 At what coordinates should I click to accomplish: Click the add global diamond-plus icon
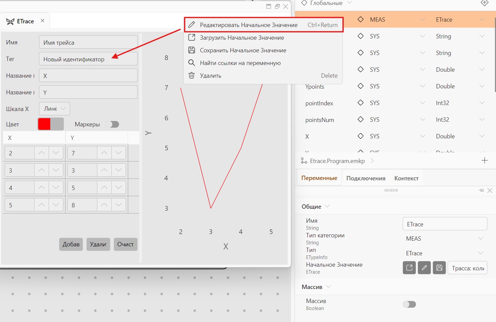point(485,3)
